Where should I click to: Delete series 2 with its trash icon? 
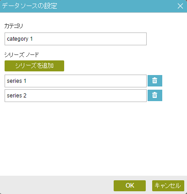click(x=155, y=95)
